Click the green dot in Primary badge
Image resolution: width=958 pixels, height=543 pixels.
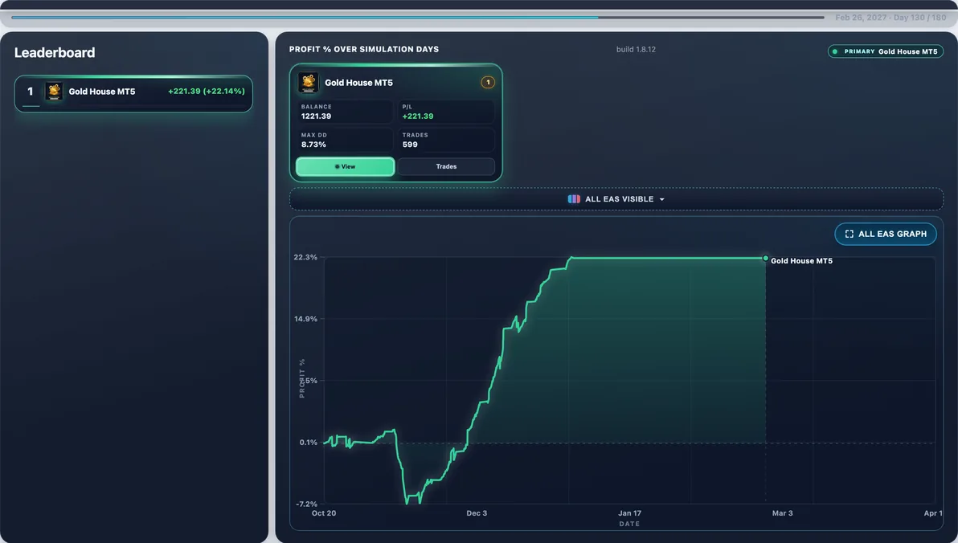(835, 51)
